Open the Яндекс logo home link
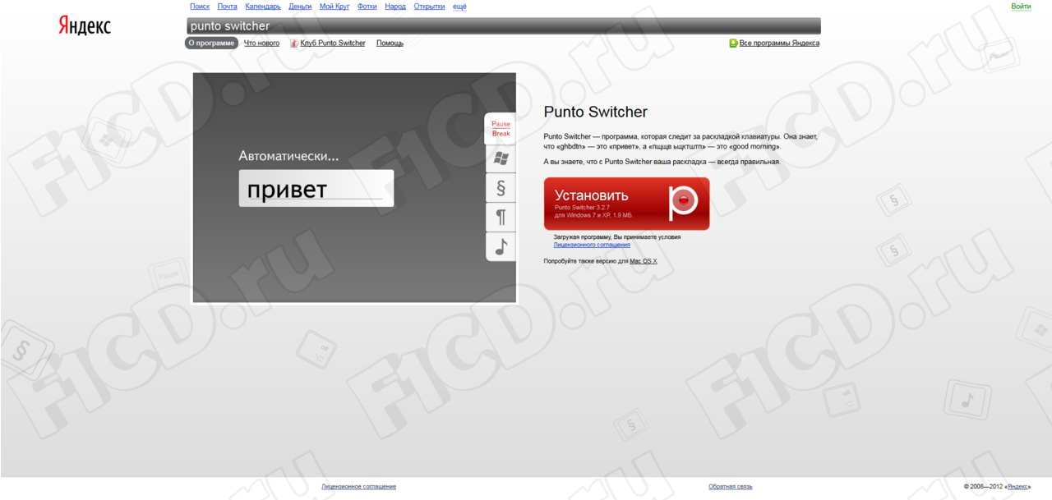The height and width of the screenshot is (500, 1052). point(85,25)
